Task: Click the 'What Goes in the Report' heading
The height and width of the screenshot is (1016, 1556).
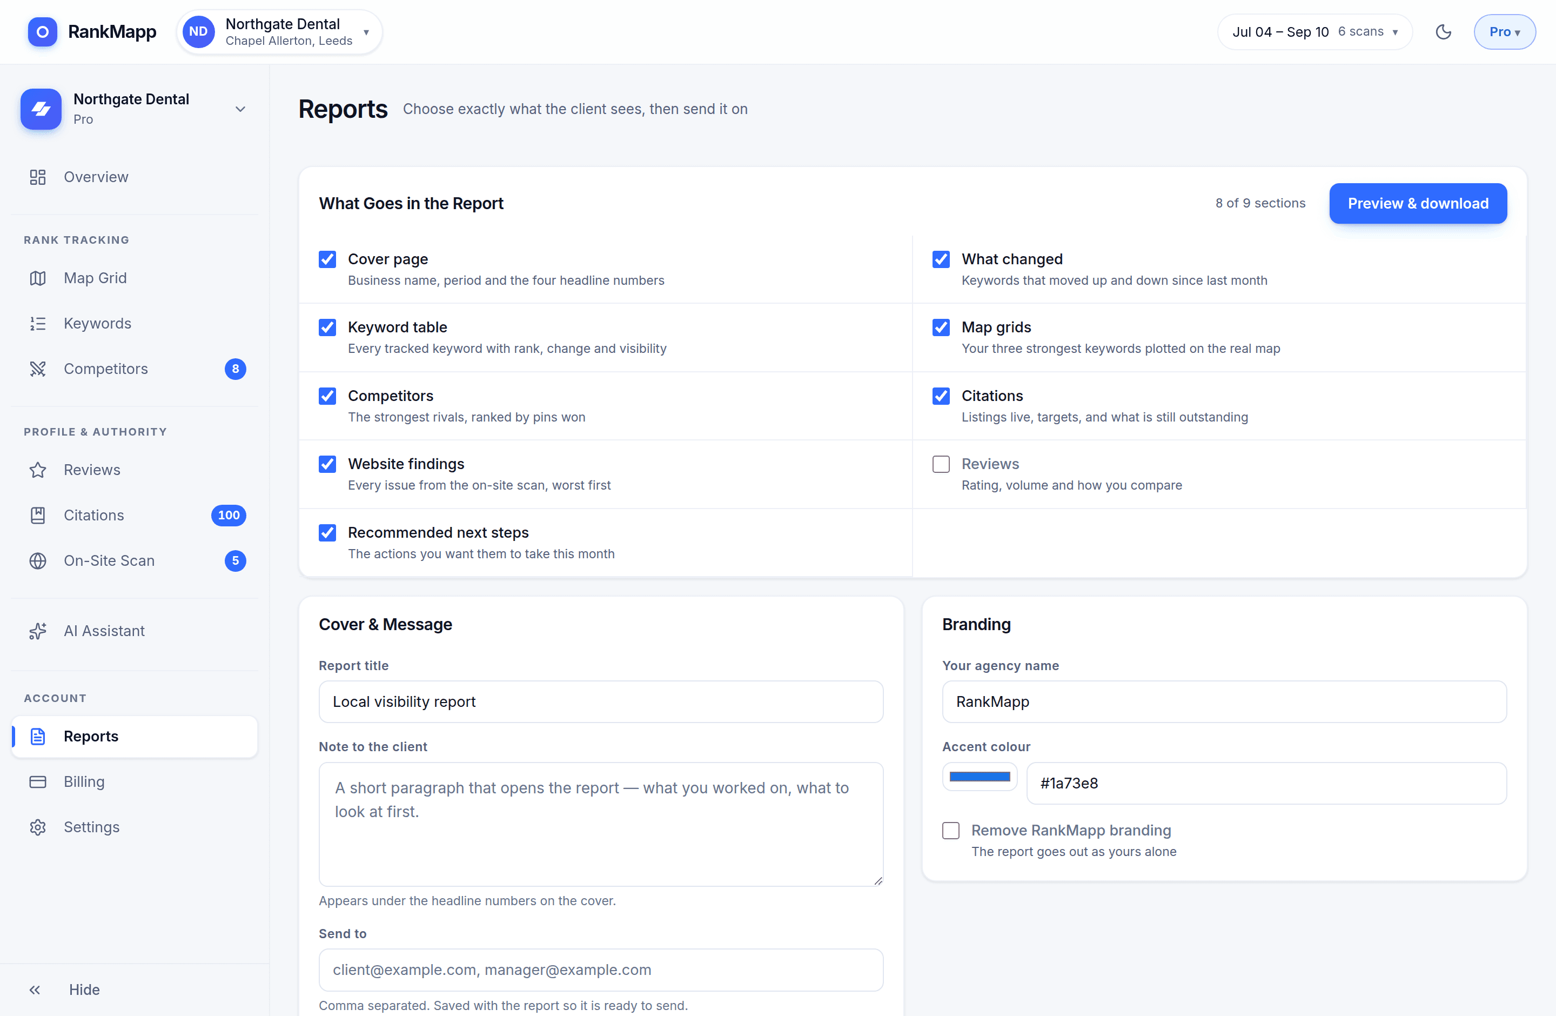Action: pos(411,203)
